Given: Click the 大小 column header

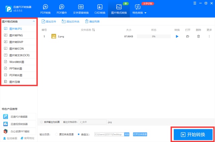Looking at the screenshot, I should pyautogui.click(x=129, y=30).
